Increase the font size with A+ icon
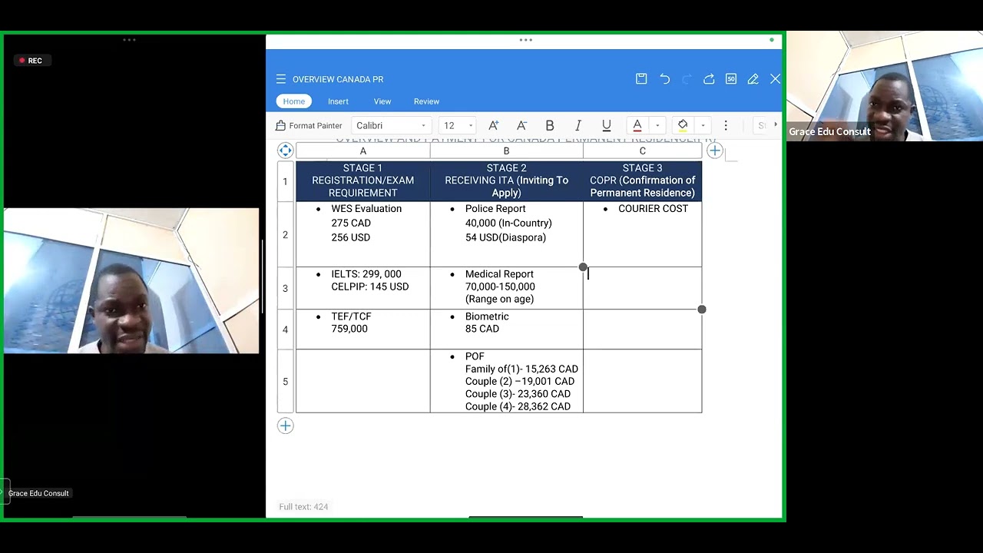The width and height of the screenshot is (983, 553). tap(494, 125)
